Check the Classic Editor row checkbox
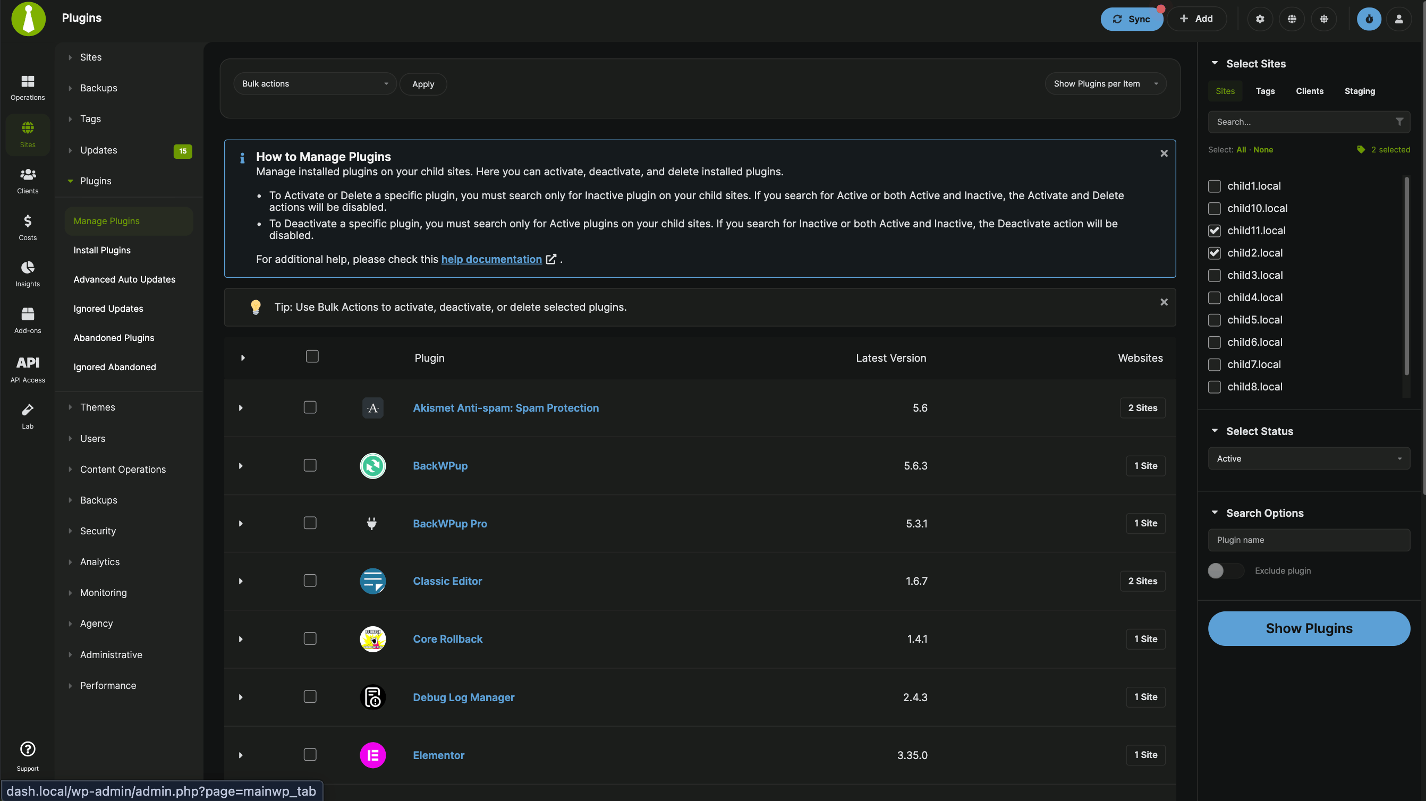The height and width of the screenshot is (801, 1426). [x=310, y=580]
